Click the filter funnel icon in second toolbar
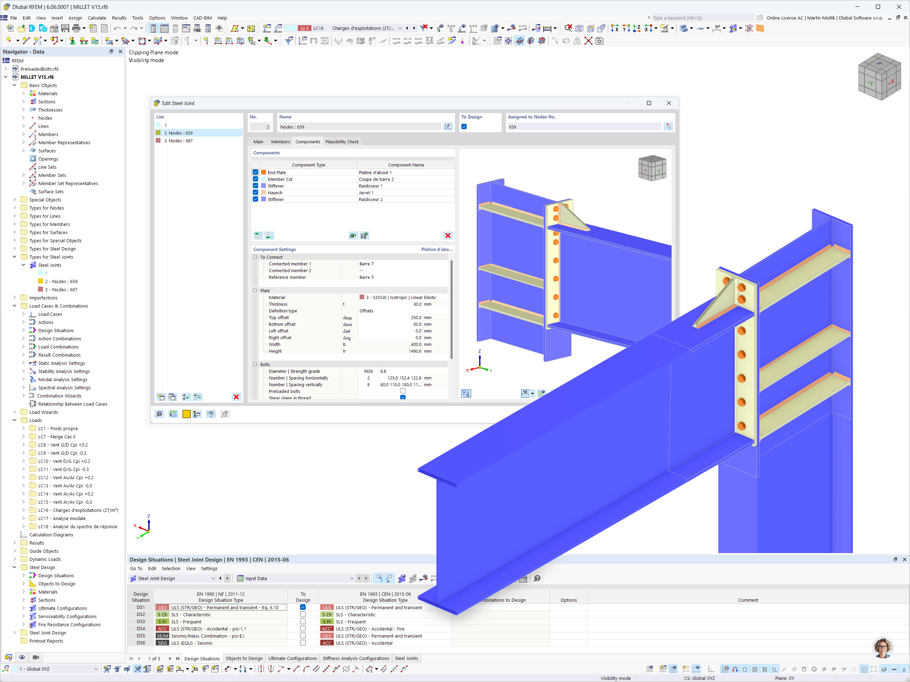 pos(289,41)
